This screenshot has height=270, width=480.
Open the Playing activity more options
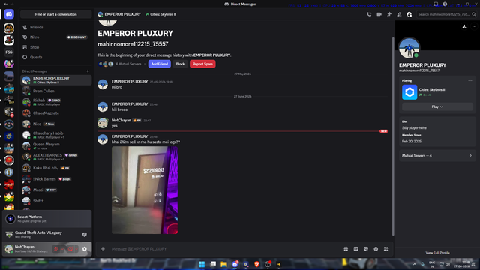point(470,80)
